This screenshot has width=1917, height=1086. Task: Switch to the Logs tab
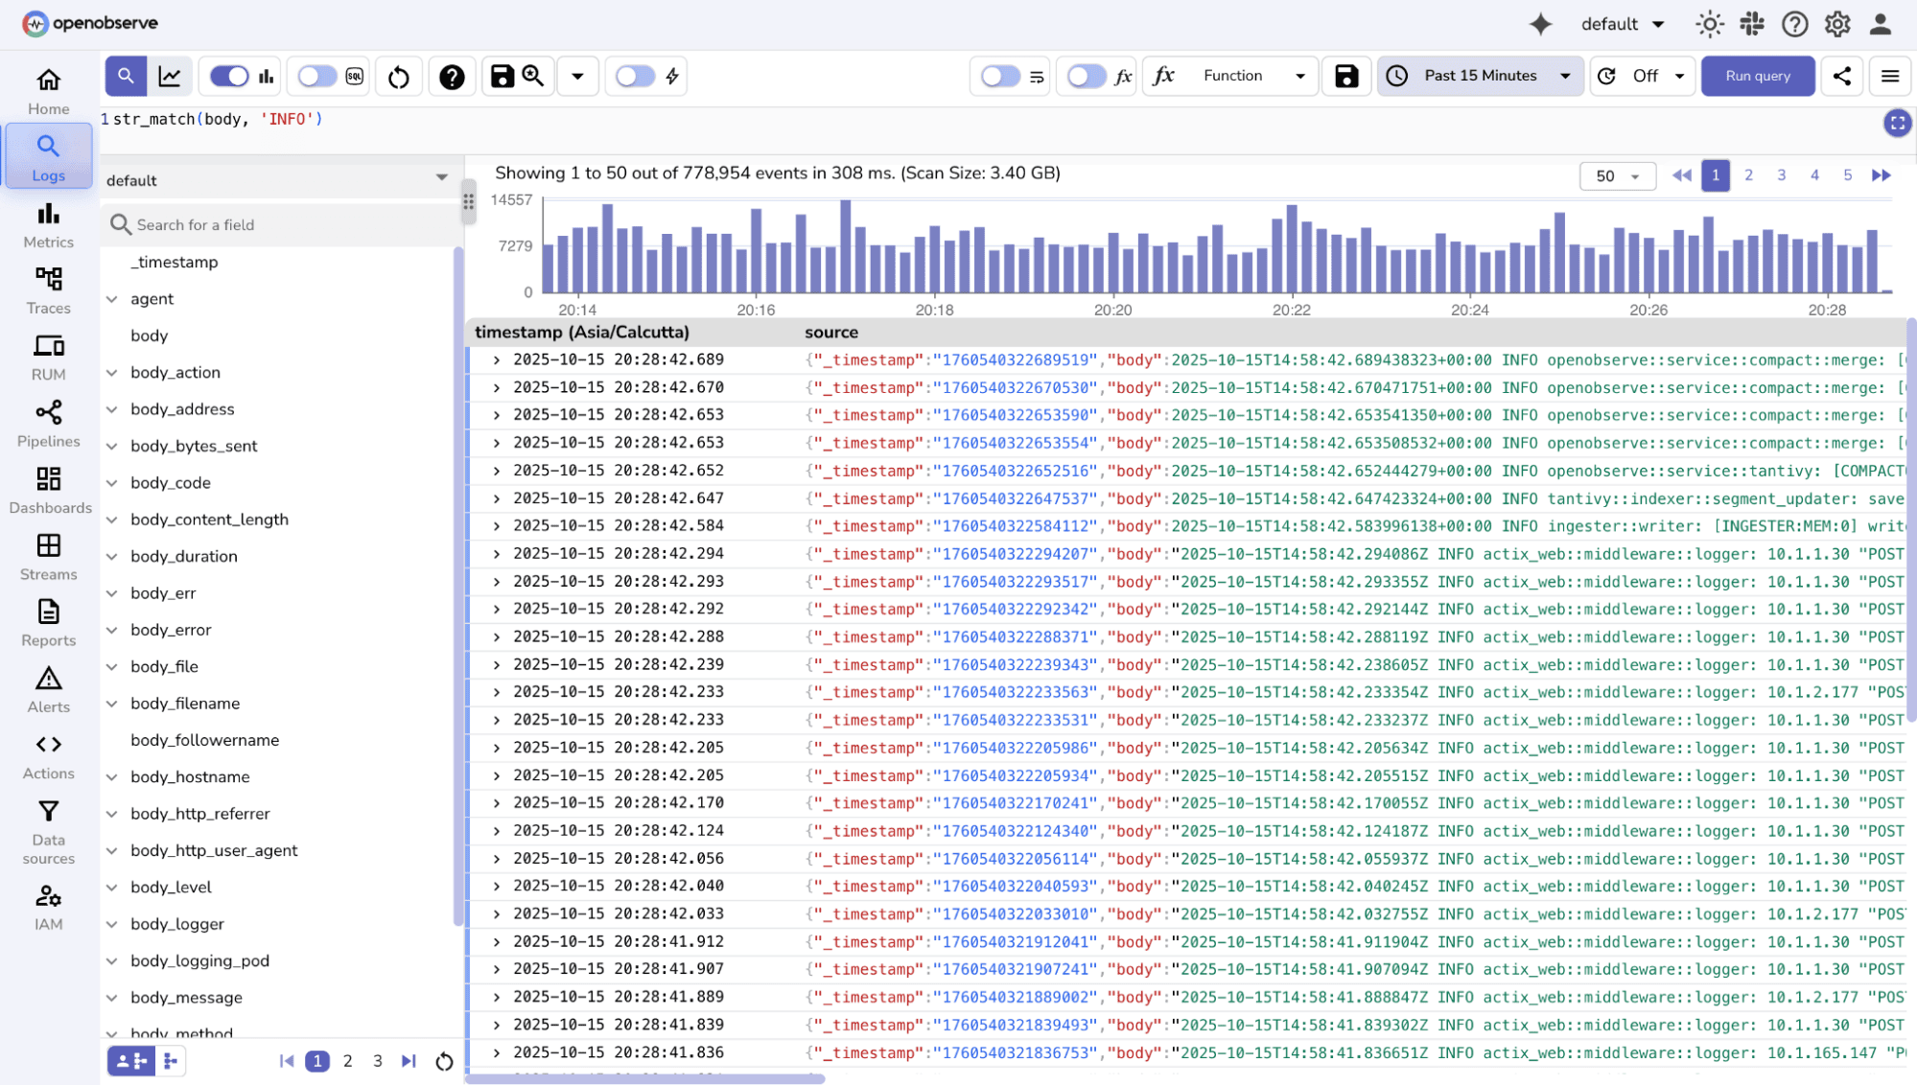[48, 156]
